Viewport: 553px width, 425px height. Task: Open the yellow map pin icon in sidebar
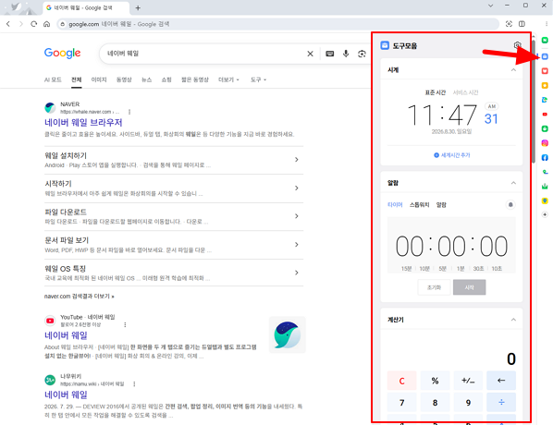point(545,200)
